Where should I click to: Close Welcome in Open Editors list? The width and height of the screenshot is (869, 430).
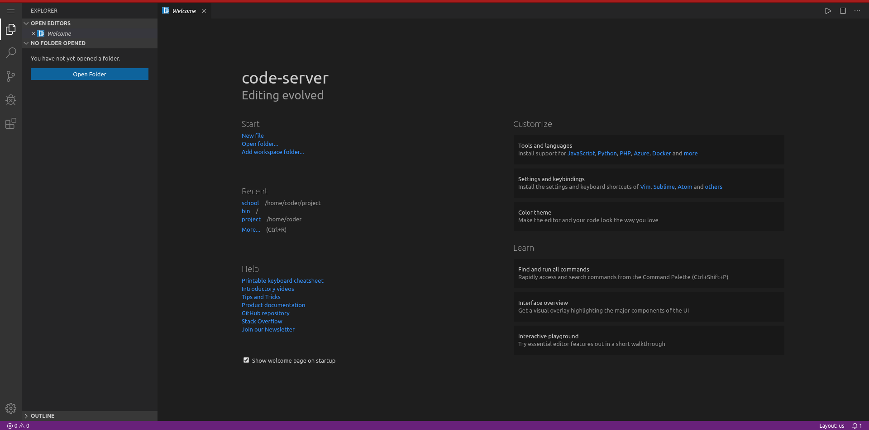pos(33,33)
